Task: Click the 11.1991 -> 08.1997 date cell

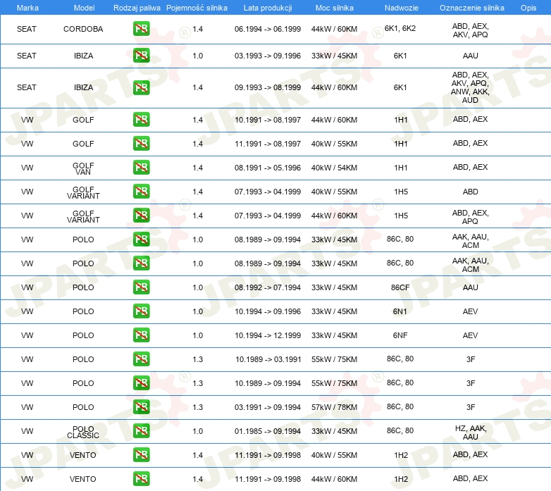Action: pyautogui.click(x=268, y=144)
